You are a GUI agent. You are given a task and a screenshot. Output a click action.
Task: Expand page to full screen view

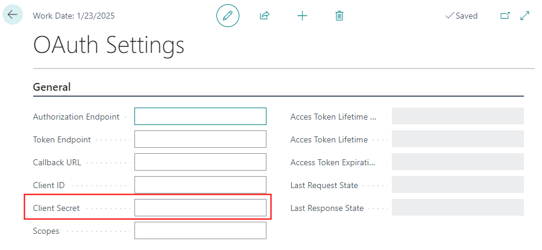[525, 16]
